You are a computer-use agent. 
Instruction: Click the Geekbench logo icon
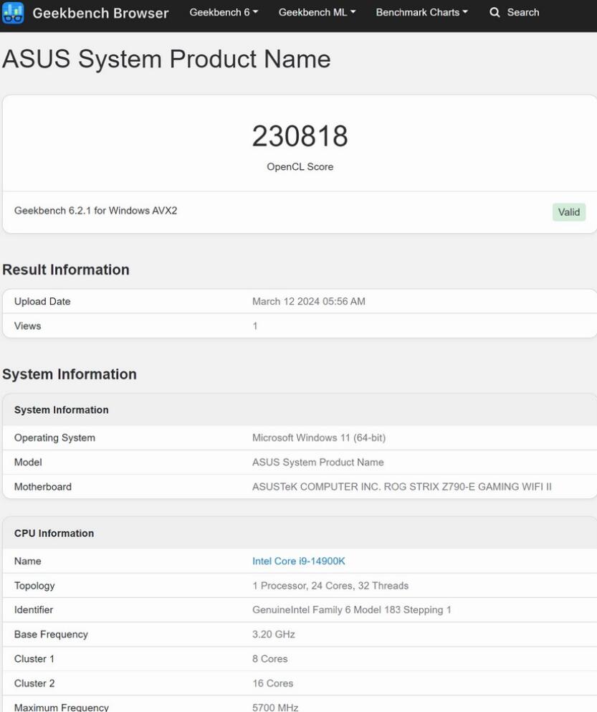coord(13,13)
